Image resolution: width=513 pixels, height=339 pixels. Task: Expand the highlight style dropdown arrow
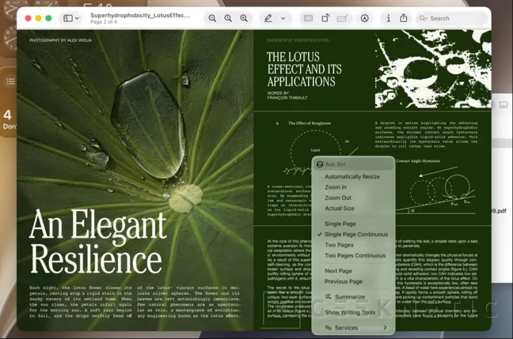click(x=283, y=19)
